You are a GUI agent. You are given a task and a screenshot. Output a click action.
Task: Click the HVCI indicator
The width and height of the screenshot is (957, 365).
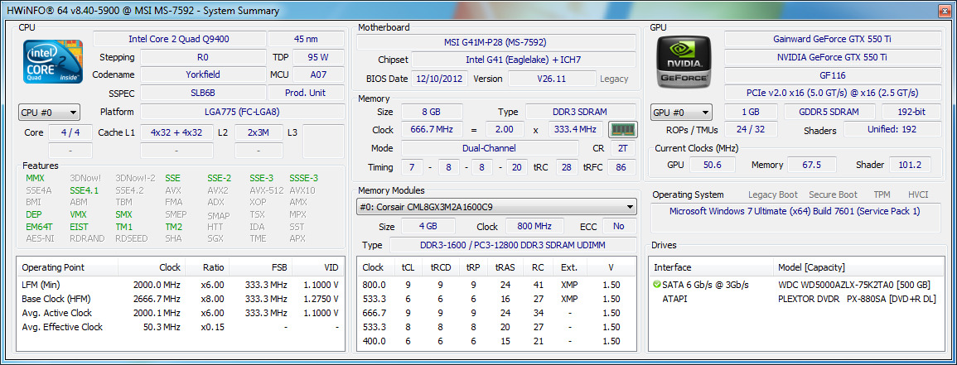918,195
